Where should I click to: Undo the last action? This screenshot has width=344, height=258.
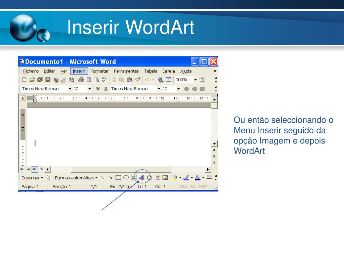pos(147,80)
